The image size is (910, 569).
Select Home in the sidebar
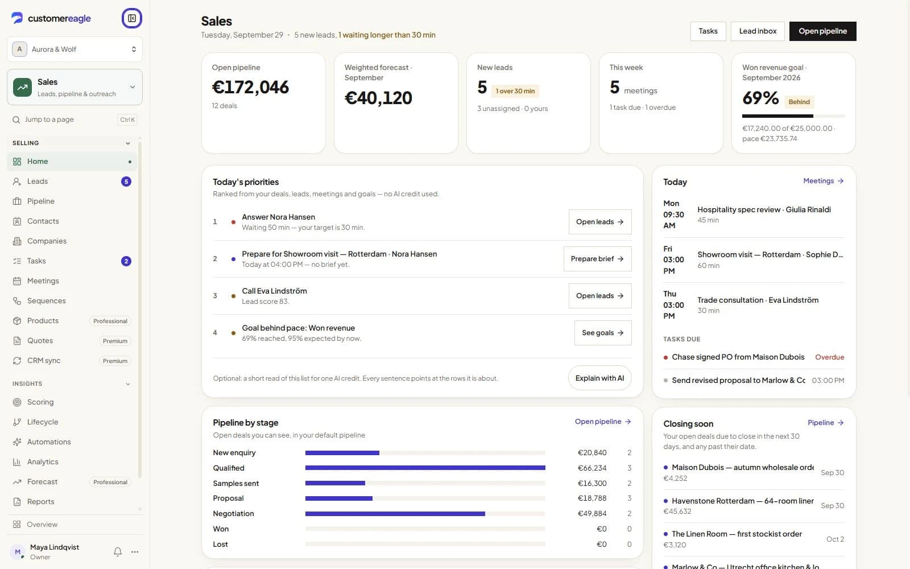tap(72, 162)
